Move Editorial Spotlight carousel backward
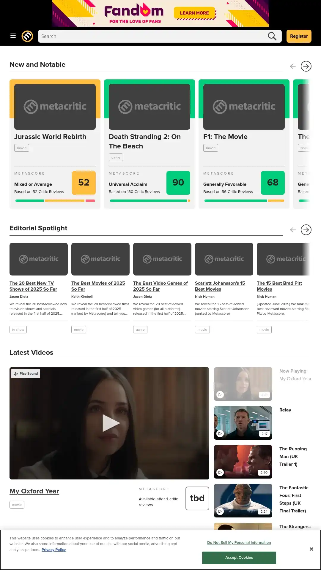This screenshot has width=321, height=570. point(293,230)
